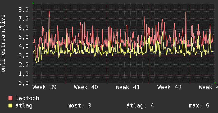Click the 6,0 y-axis value
The image size is (218, 113).
[x=24, y=28]
